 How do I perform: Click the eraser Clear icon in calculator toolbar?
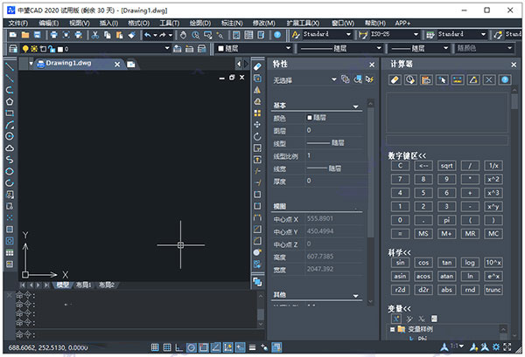(395, 79)
